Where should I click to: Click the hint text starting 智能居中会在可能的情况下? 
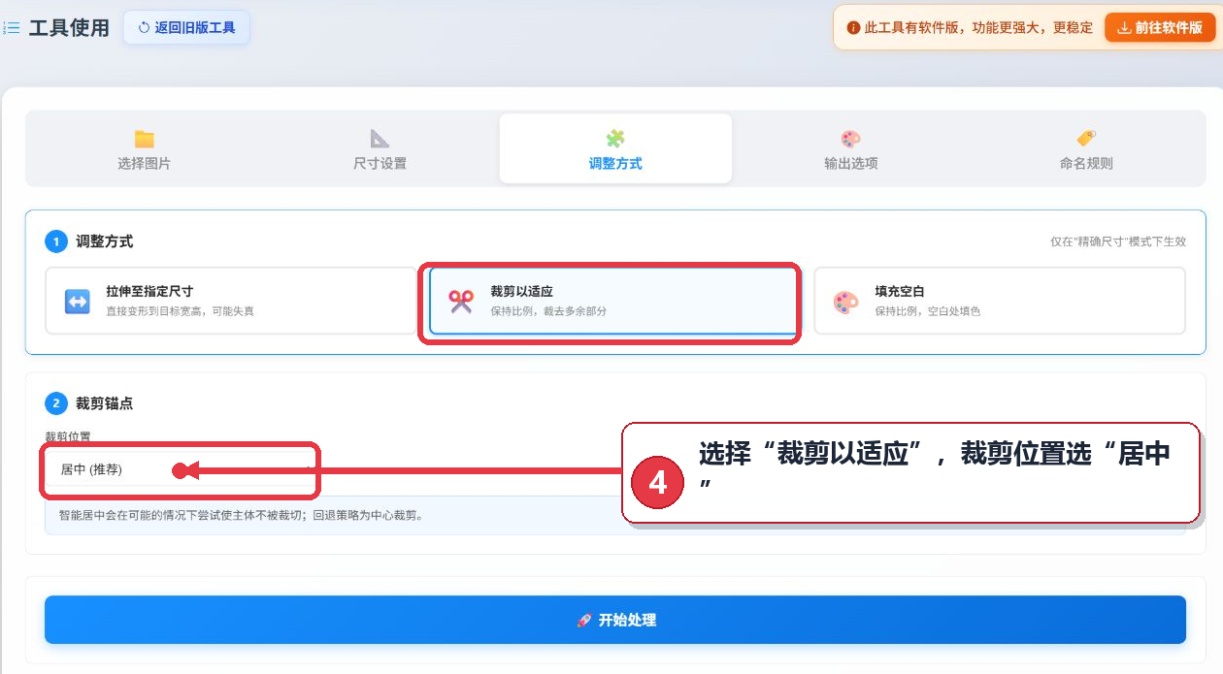tap(241, 515)
